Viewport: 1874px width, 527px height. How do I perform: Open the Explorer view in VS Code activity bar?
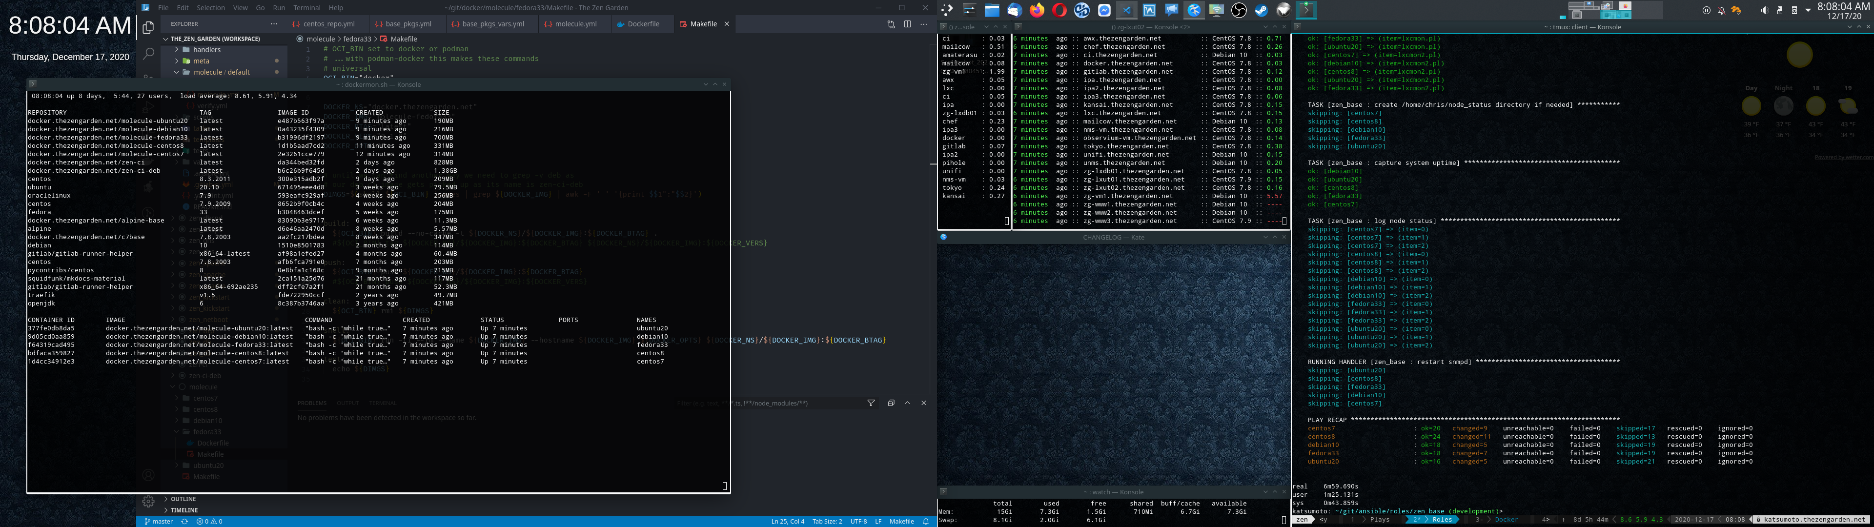148,28
